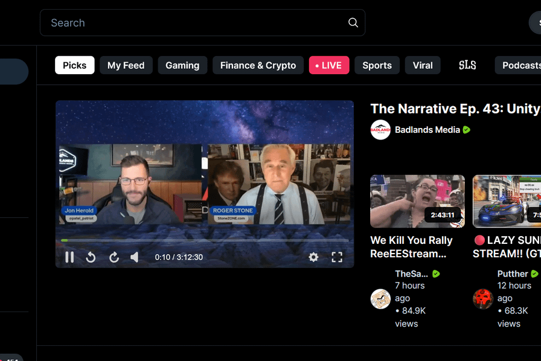
Task: Rewind the video 10 seconds
Action: pos(91,257)
